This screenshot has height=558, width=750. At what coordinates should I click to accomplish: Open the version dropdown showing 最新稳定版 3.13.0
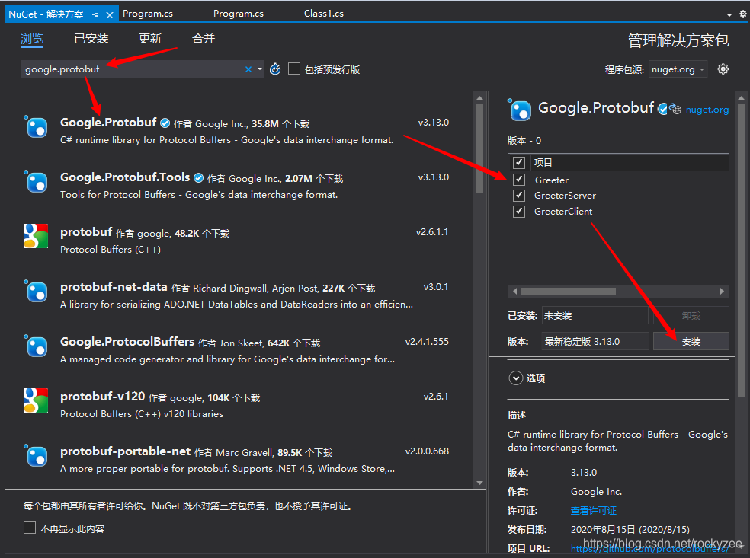click(x=595, y=340)
